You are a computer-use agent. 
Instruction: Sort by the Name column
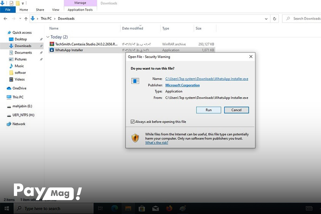[54, 28]
